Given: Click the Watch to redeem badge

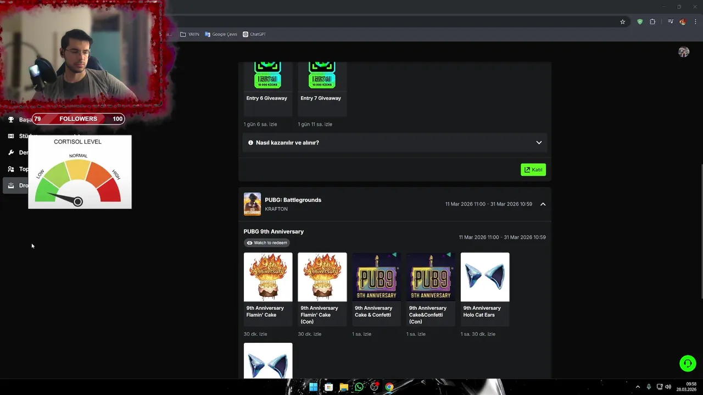Looking at the screenshot, I should (267, 242).
